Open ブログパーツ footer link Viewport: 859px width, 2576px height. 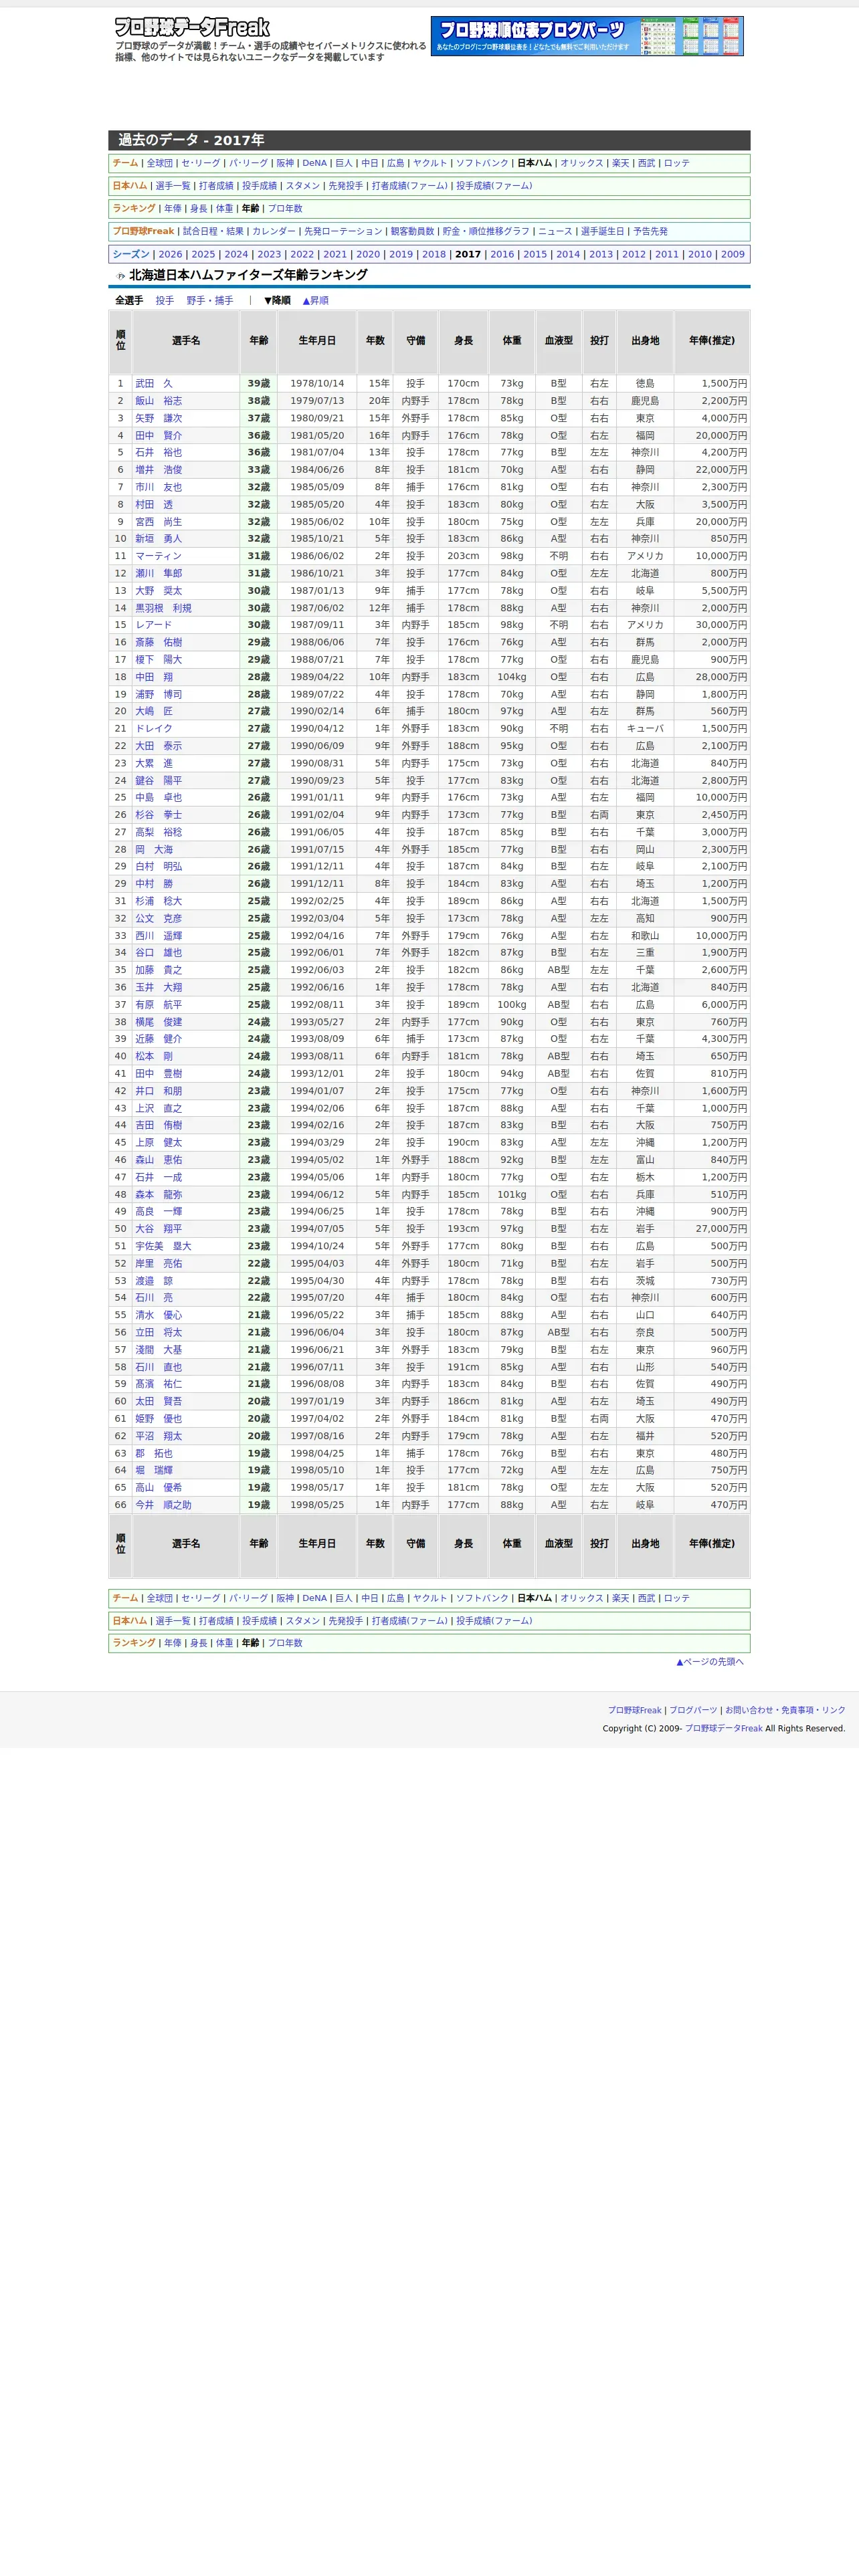click(693, 1710)
